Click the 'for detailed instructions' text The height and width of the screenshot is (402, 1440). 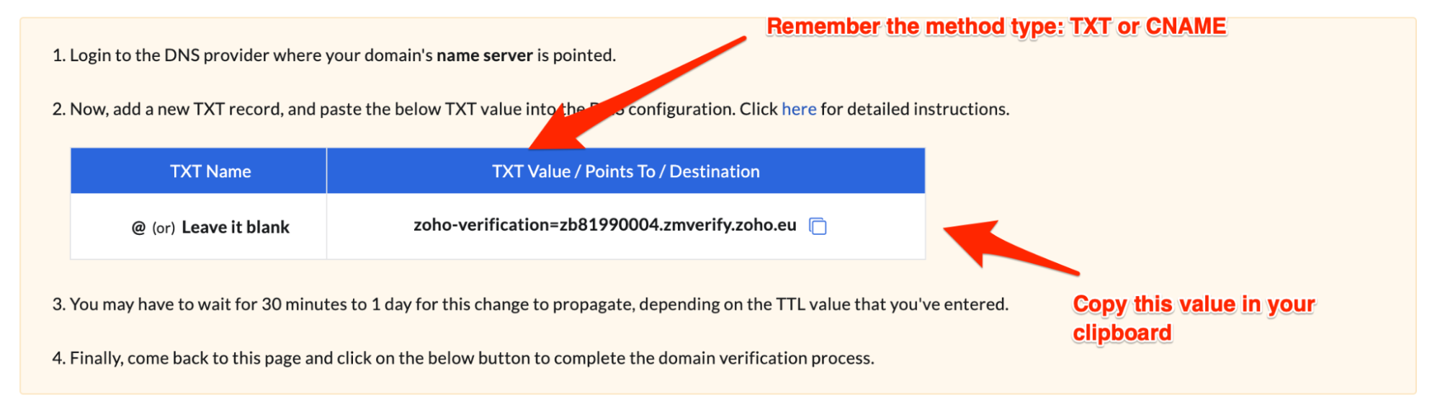[x=915, y=109]
